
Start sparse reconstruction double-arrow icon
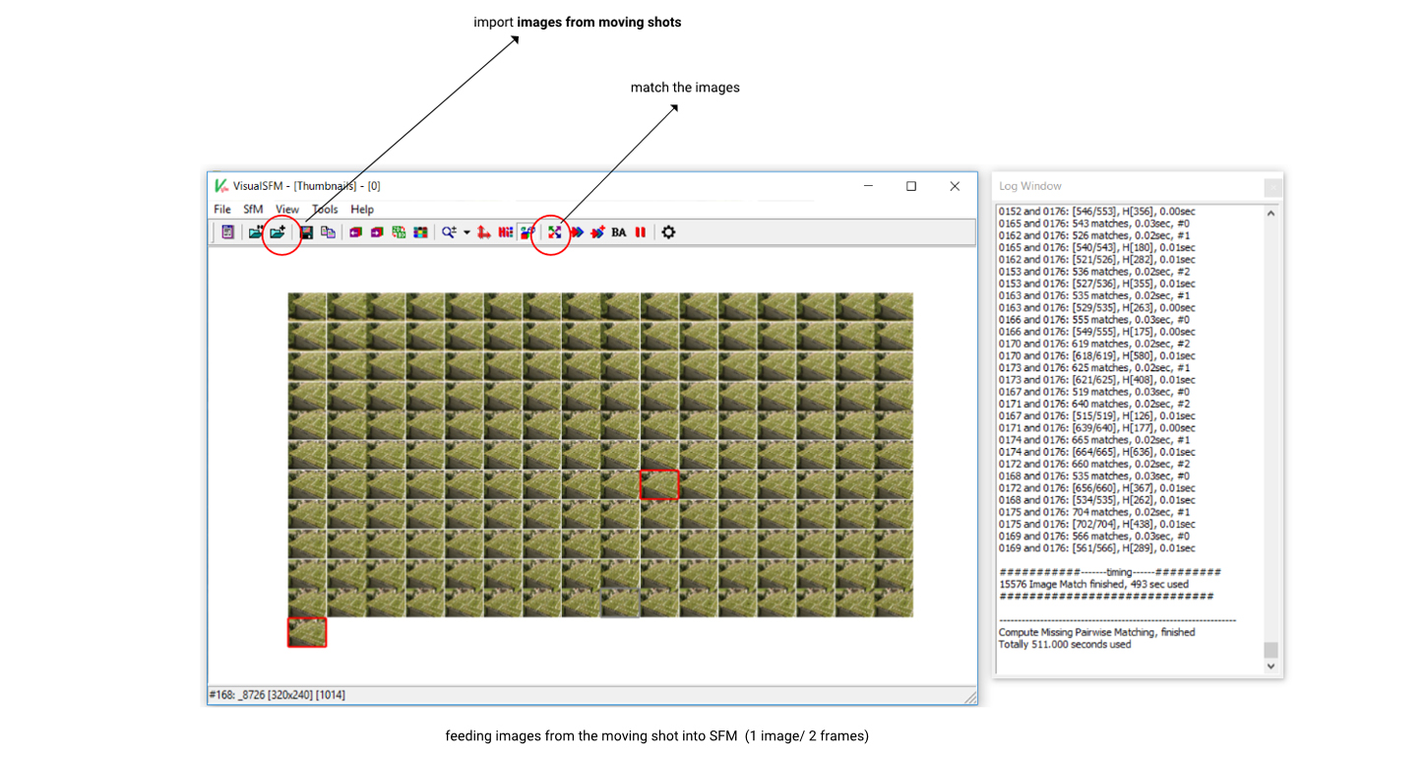point(577,232)
